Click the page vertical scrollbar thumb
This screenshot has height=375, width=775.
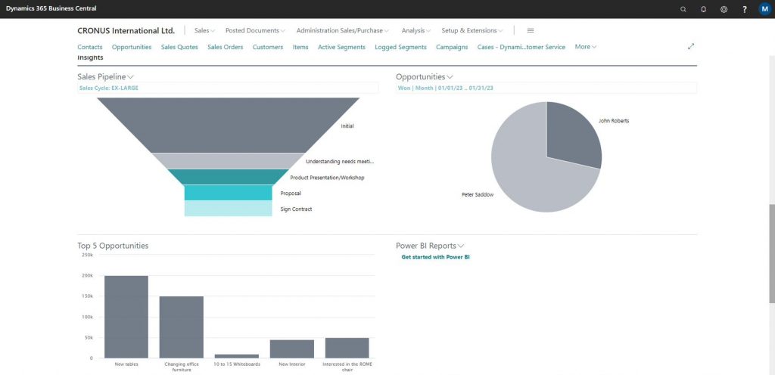(772, 253)
